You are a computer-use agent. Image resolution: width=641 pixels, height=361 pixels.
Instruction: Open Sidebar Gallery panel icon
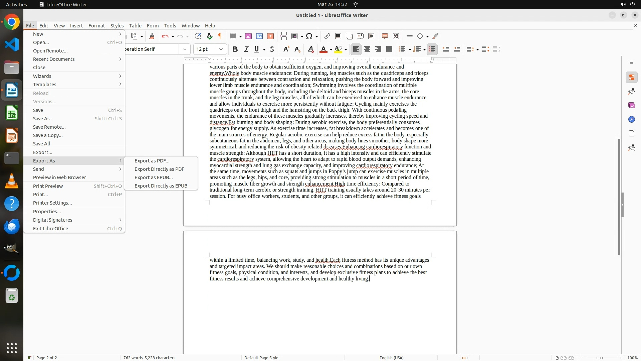click(631, 105)
